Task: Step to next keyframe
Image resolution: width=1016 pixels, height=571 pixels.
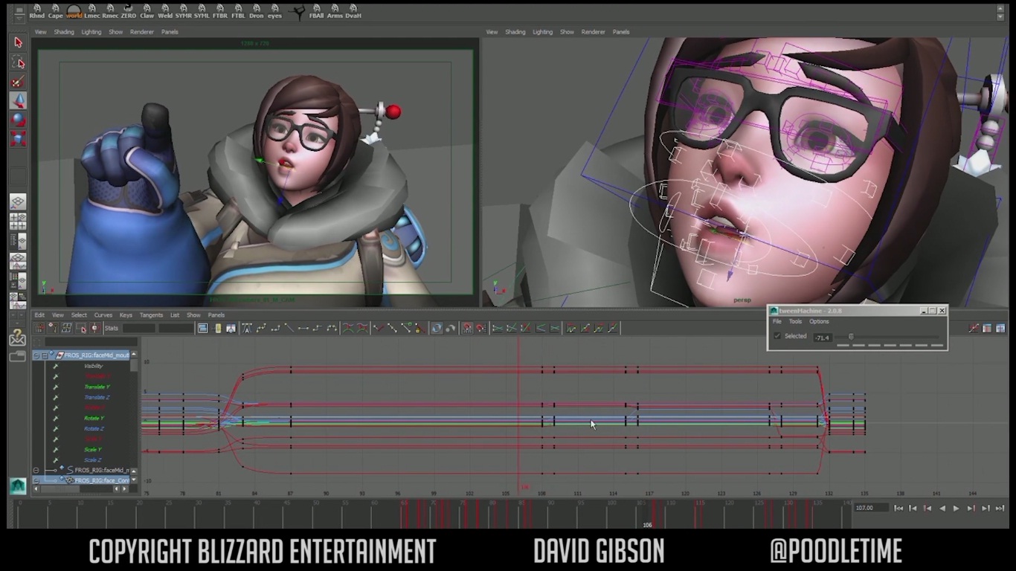Action: pyautogui.click(x=971, y=508)
